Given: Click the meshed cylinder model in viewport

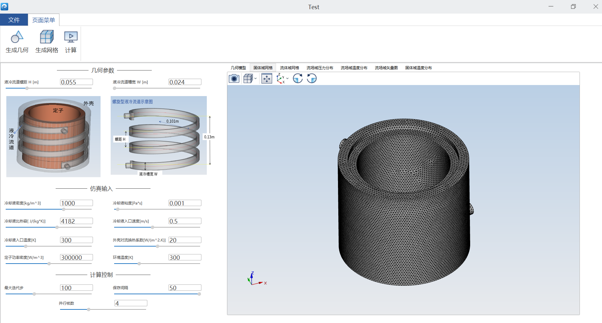Looking at the screenshot, I should [405, 202].
